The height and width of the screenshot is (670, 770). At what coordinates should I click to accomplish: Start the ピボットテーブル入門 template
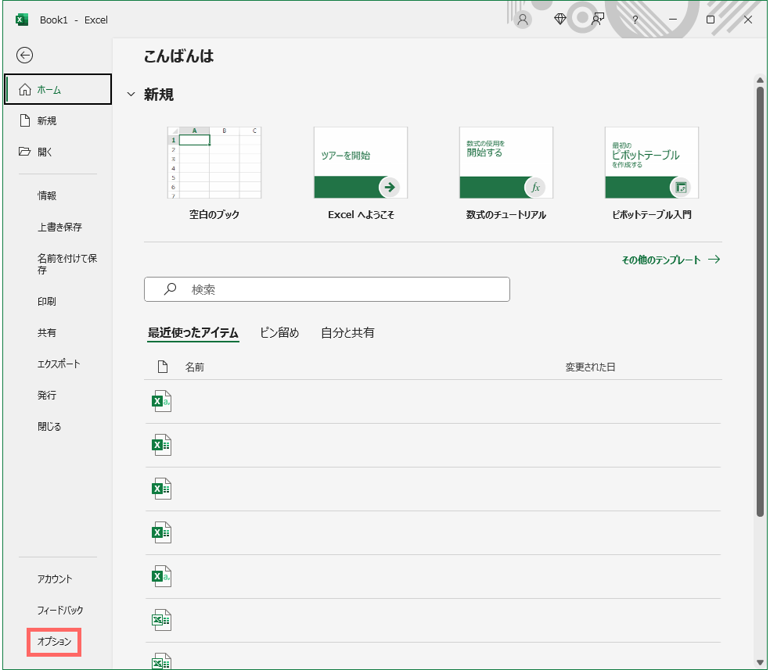point(651,162)
